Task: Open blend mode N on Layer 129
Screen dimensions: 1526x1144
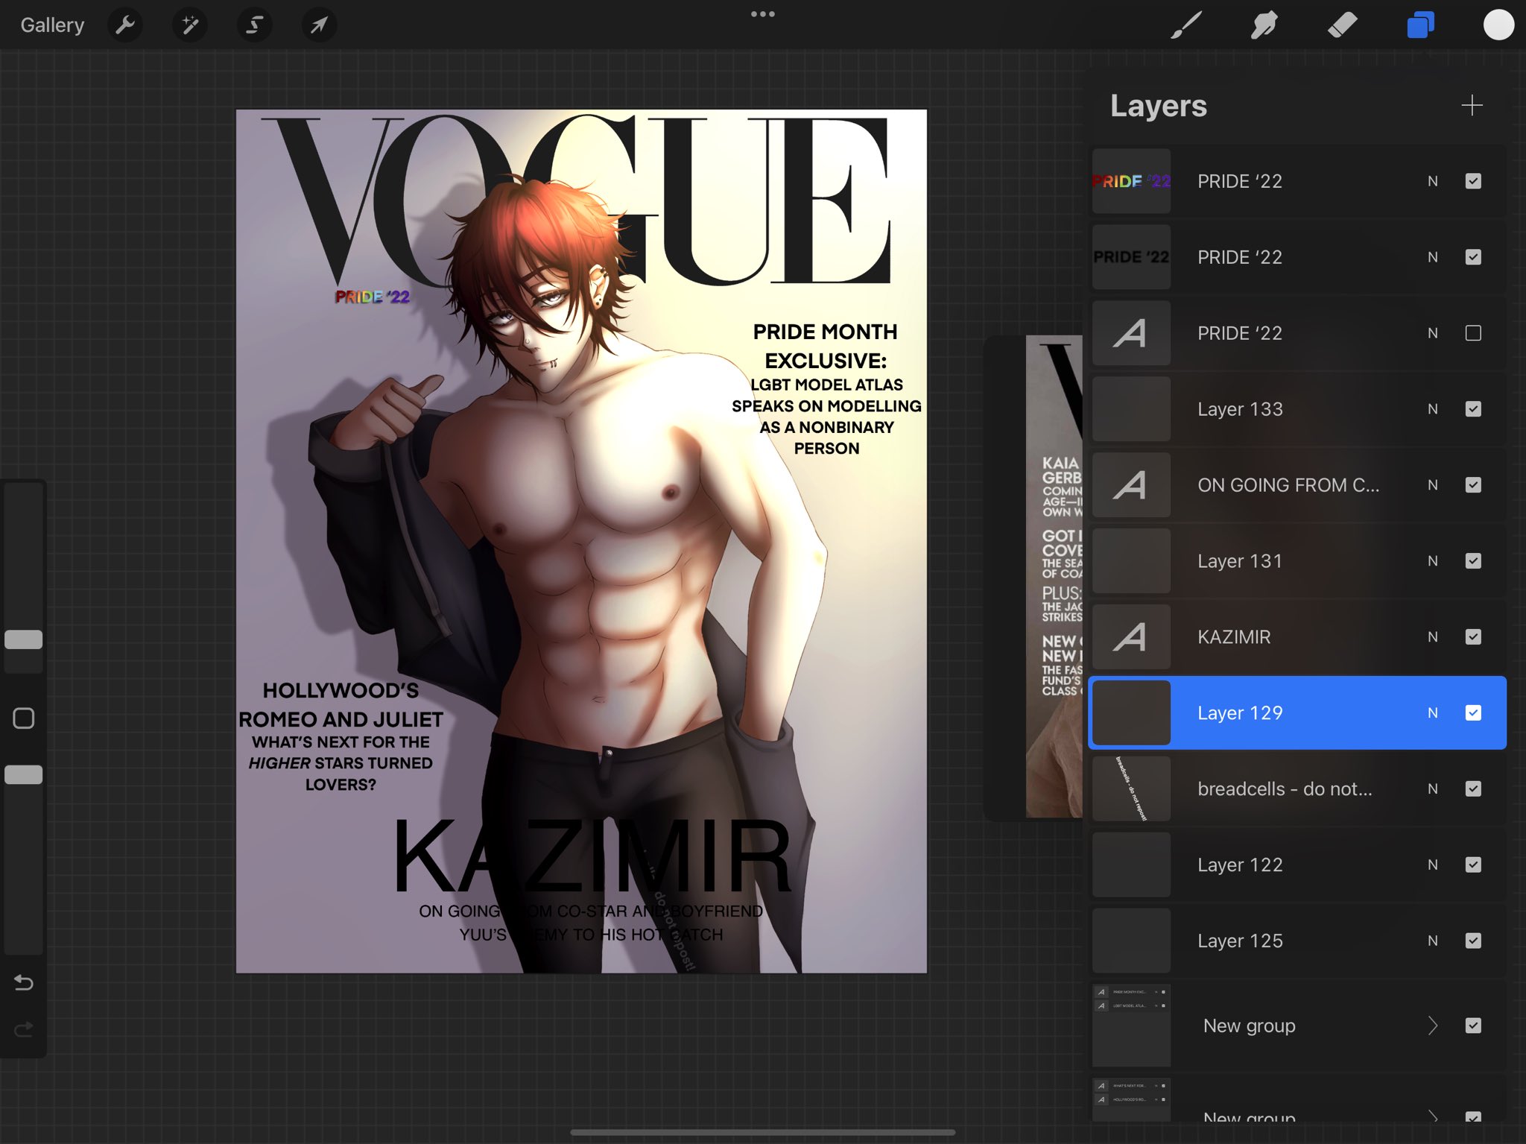Action: (x=1432, y=713)
